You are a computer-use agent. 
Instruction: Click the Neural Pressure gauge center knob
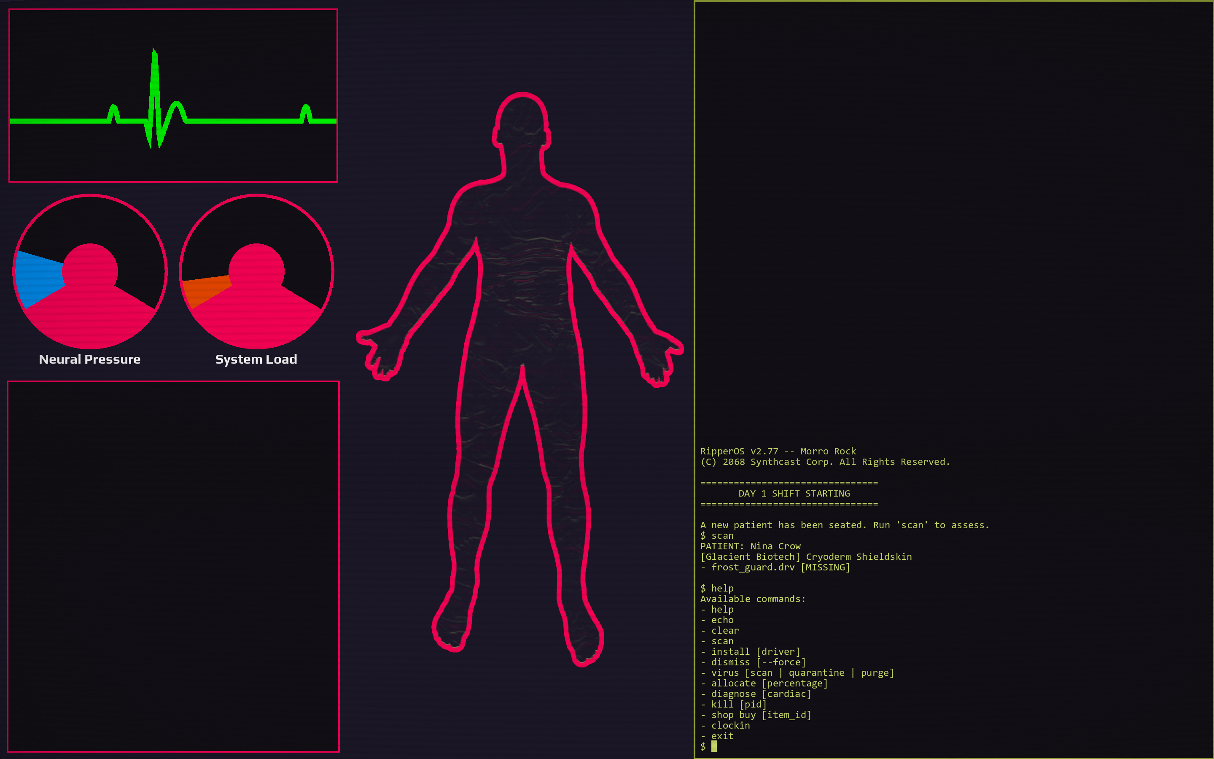[90, 271]
